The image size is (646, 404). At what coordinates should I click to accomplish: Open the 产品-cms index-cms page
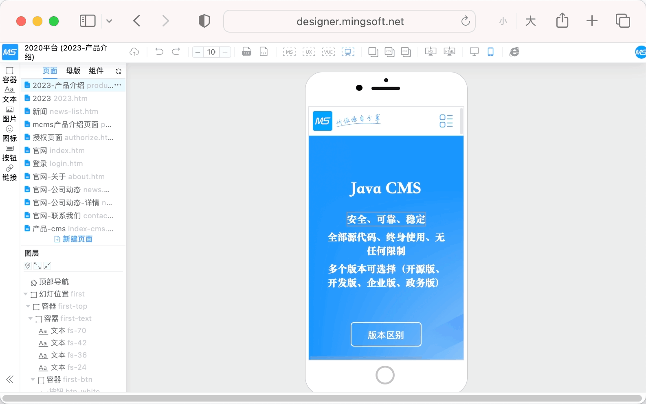click(73, 228)
